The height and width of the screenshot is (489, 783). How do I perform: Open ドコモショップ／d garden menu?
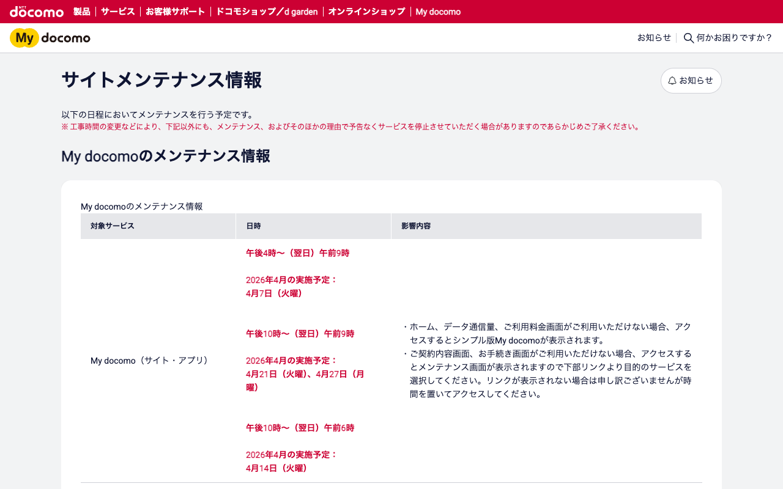[x=267, y=12]
